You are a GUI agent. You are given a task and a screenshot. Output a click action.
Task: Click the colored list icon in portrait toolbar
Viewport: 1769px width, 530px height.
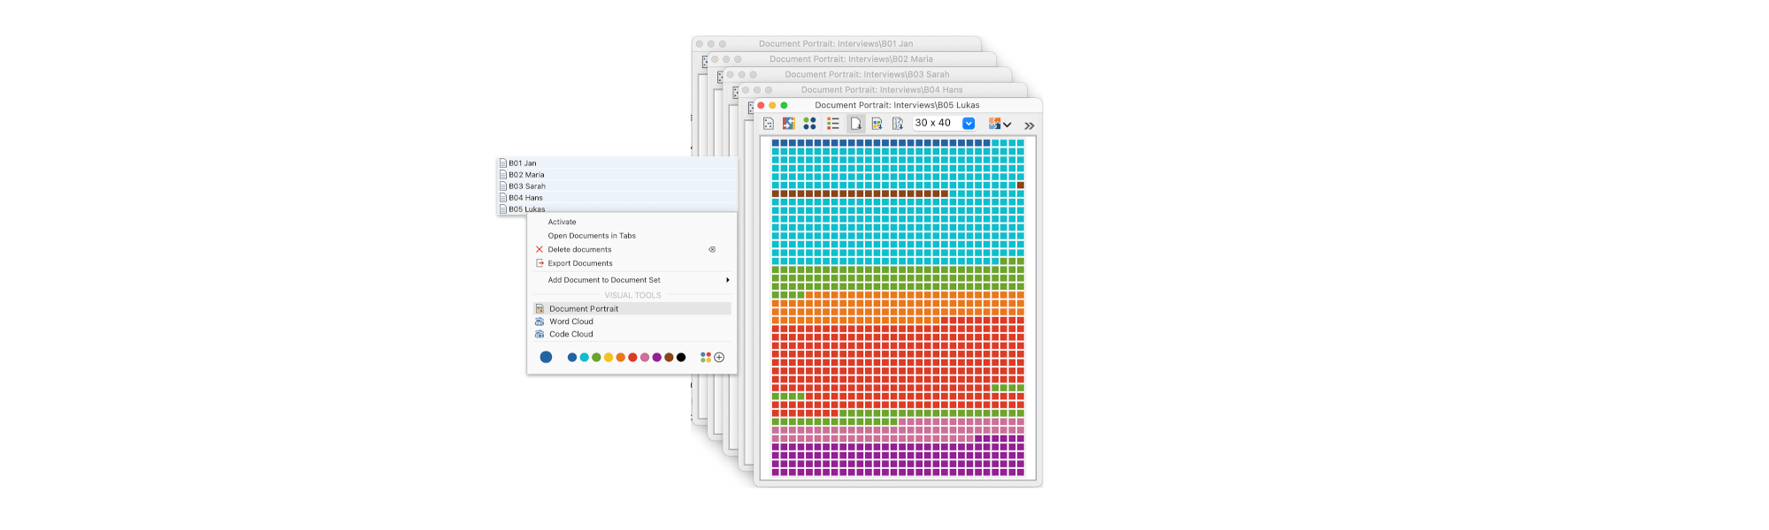click(832, 124)
